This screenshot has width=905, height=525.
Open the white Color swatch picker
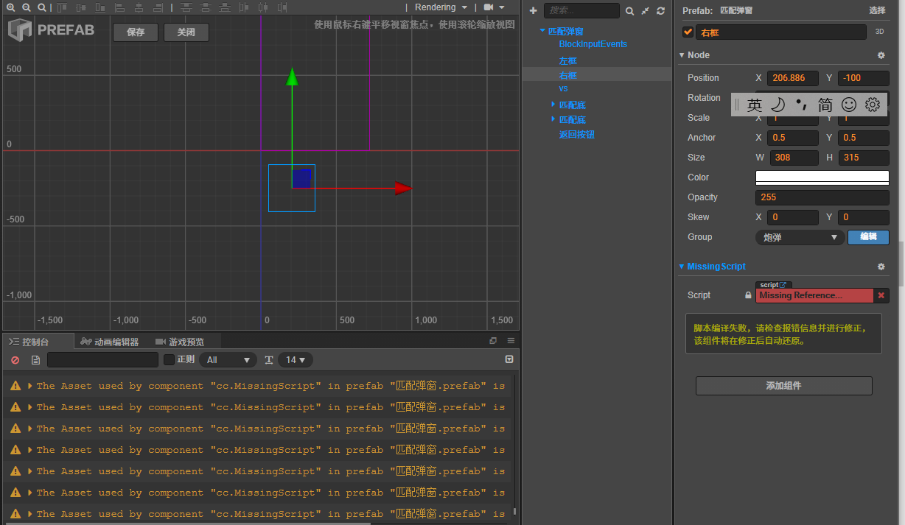[822, 177]
